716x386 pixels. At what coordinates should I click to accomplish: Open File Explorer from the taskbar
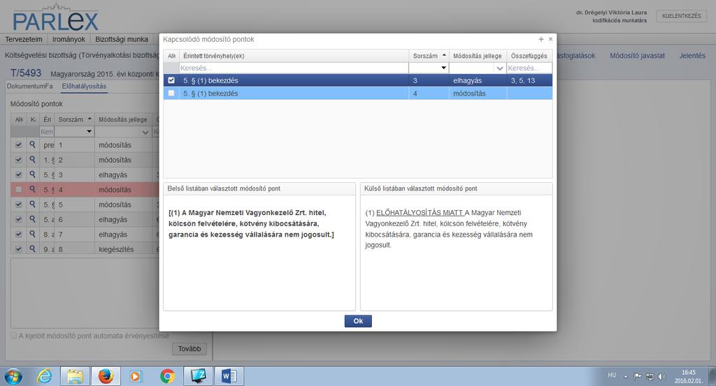[76, 376]
